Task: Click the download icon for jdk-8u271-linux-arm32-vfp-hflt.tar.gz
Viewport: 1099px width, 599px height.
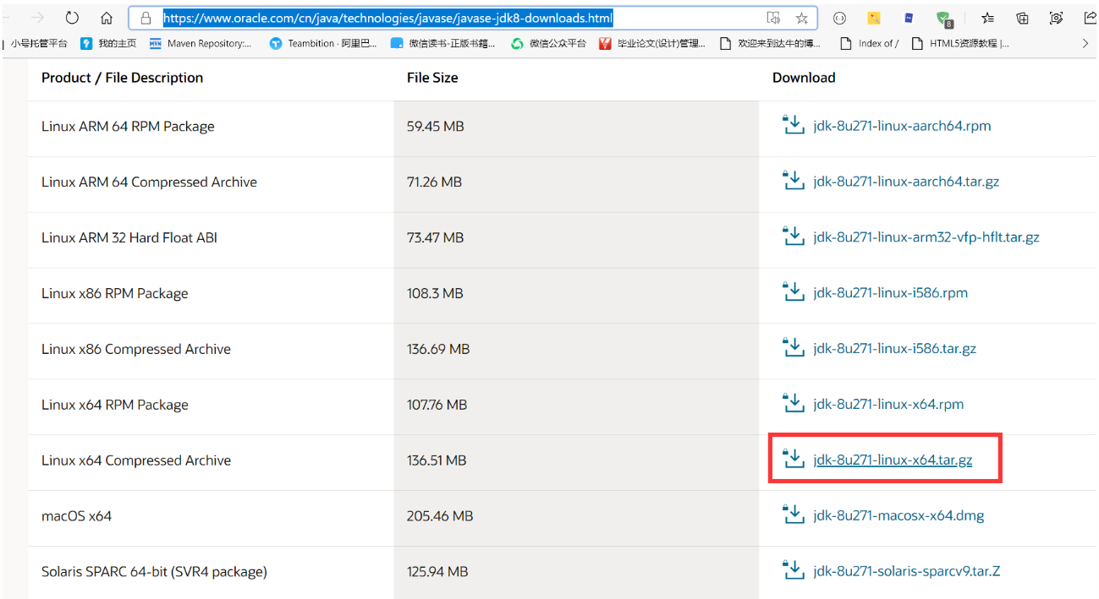Action: [793, 237]
